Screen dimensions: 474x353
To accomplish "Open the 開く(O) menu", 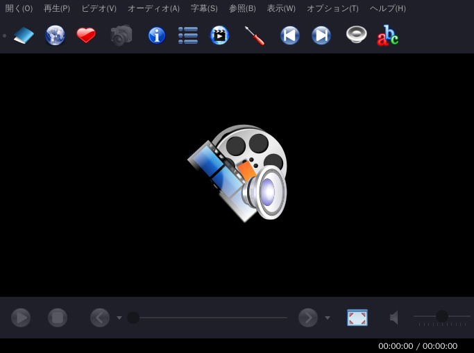I will (x=19, y=8).
